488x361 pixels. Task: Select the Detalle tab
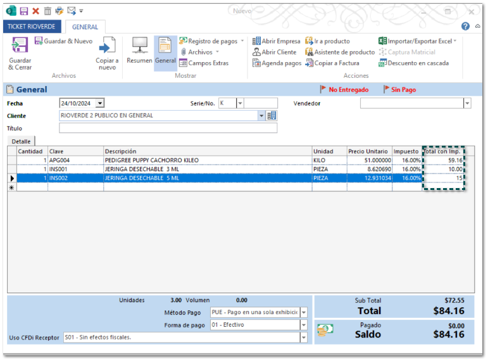pos(21,141)
